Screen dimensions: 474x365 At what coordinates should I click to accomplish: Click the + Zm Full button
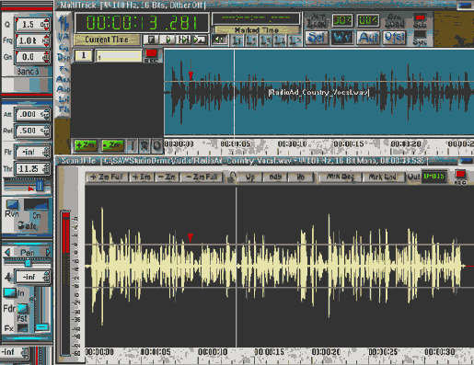pos(107,177)
